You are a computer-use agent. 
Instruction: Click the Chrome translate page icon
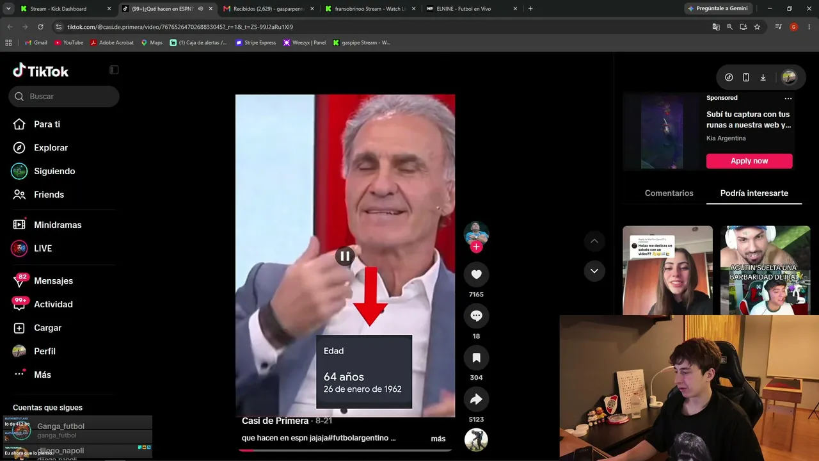pyautogui.click(x=716, y=27)
